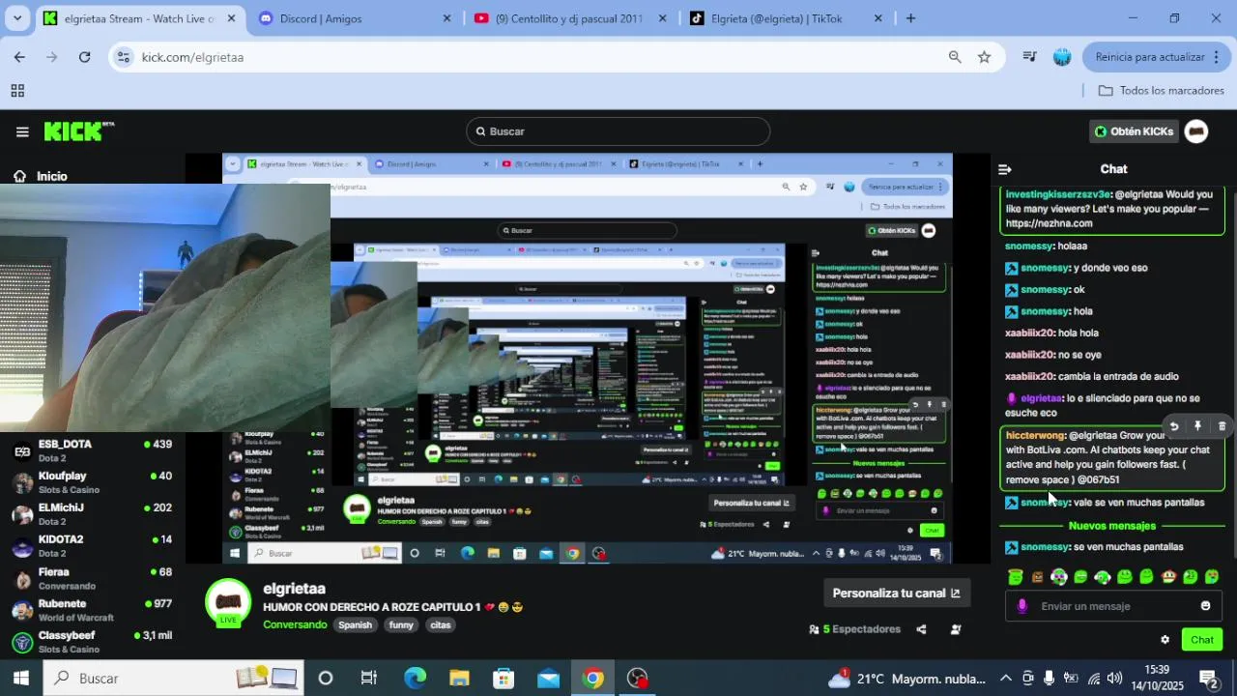Click the first green emote in quick row

[x=1015, y=577]
